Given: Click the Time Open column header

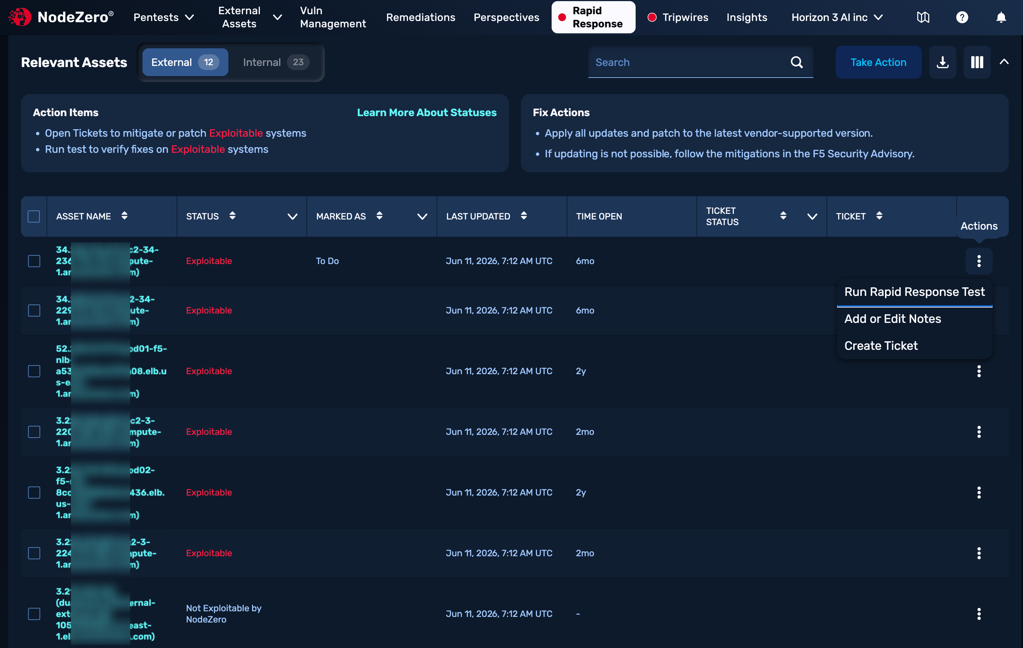Looking at the screenshot, I should click(598, 216).
